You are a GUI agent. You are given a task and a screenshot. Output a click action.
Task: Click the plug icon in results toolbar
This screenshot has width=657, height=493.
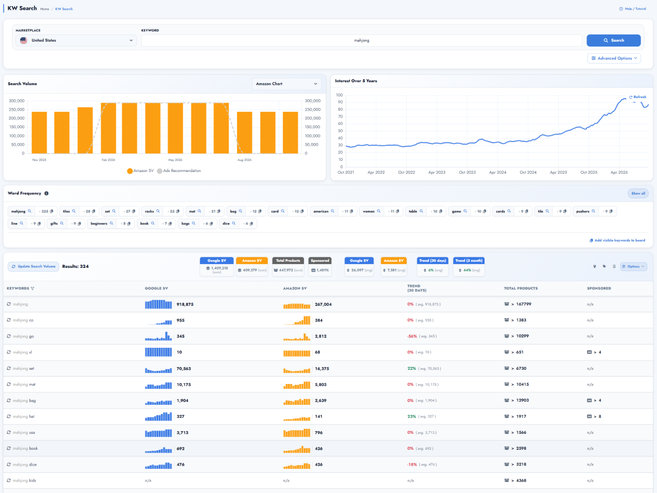point(595,267)
